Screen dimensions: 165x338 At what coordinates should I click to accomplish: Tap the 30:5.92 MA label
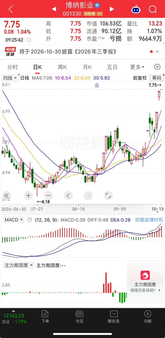tap(102, 78)
